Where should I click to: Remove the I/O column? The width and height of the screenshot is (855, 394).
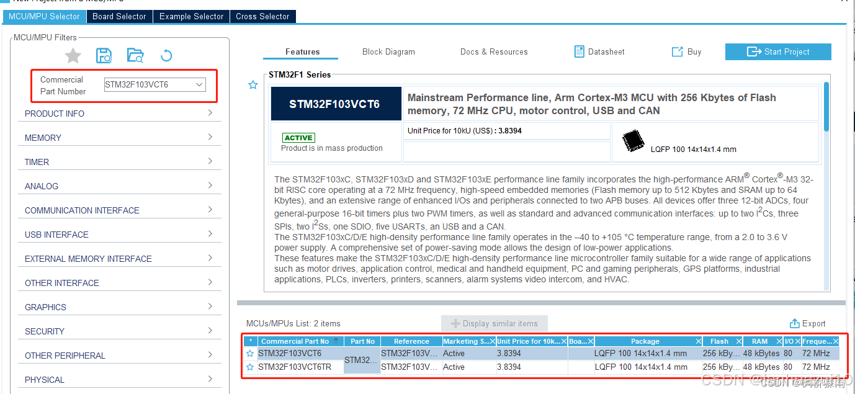click(x=798, y=341)
